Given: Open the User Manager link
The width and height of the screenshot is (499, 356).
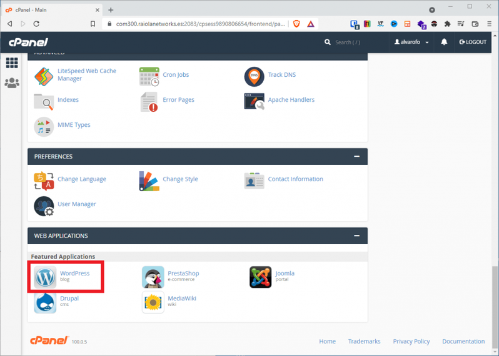Looking at the screenshot, I should [x=77, y=204].
